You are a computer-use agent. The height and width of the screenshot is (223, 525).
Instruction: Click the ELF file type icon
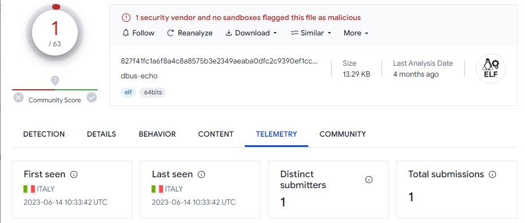491,69
